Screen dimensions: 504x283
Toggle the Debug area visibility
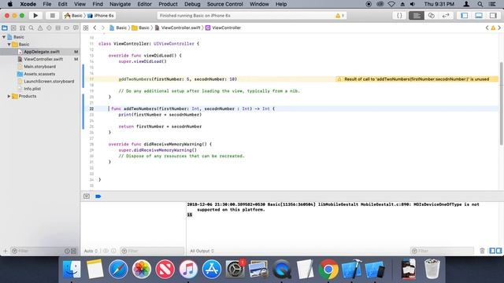tap(479, 16)
